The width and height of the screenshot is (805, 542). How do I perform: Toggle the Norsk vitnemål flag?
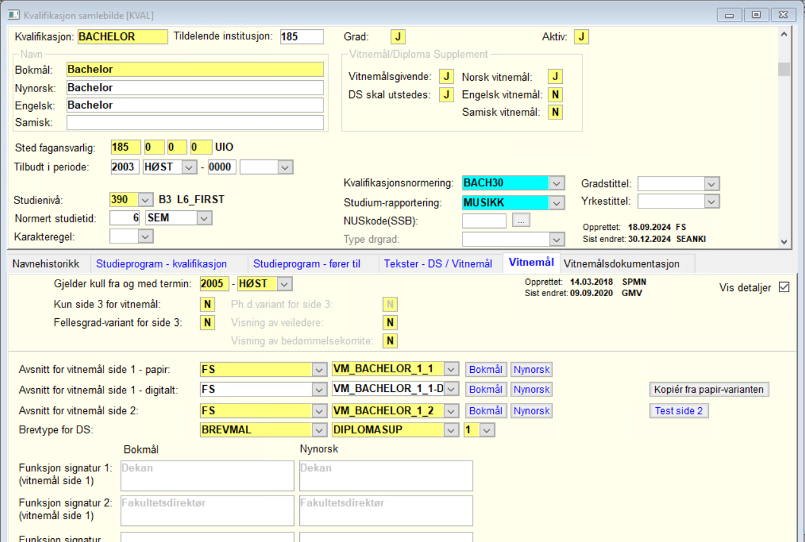coord(555,77)
